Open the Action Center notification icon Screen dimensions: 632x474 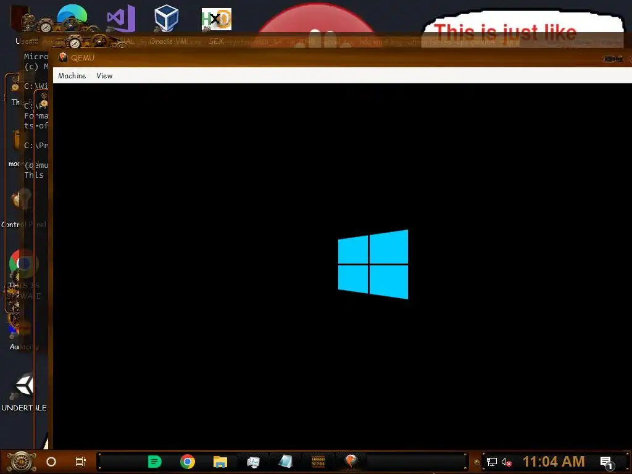click(x=607, y=462)
